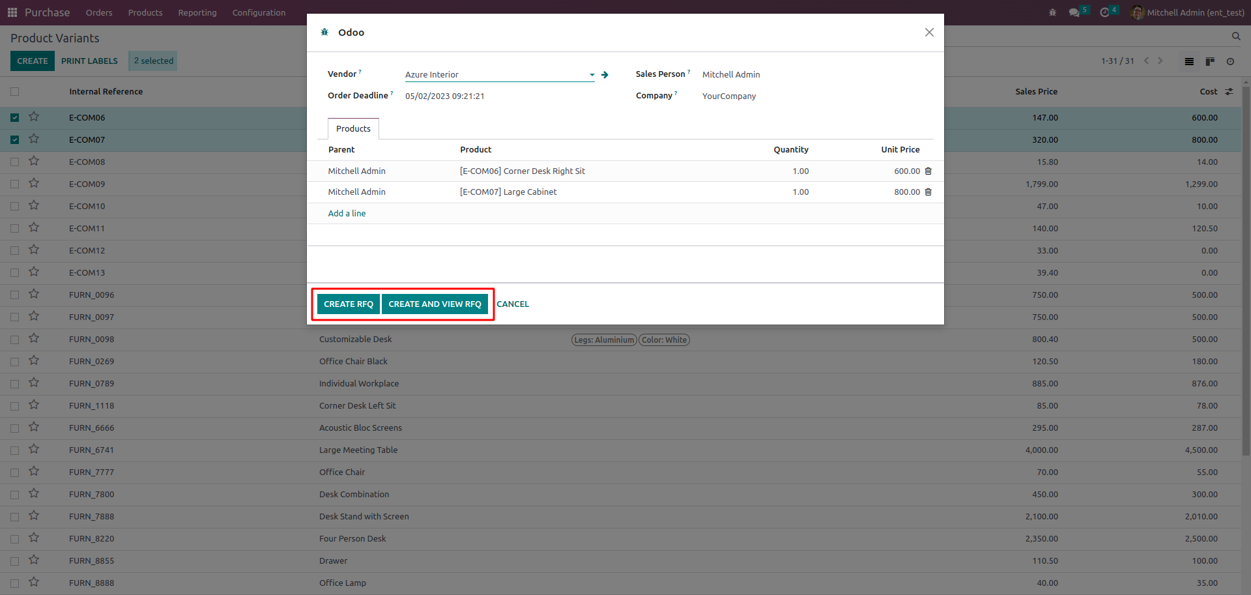Close the Odoo dialog
This screenshot has height=595, width=1251.
(x=929, y=32)
